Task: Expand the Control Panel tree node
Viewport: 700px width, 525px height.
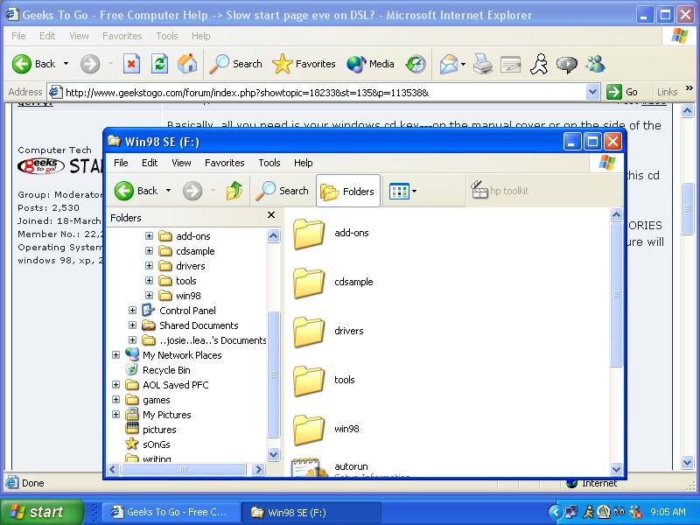Action: (x=133, y=311)
